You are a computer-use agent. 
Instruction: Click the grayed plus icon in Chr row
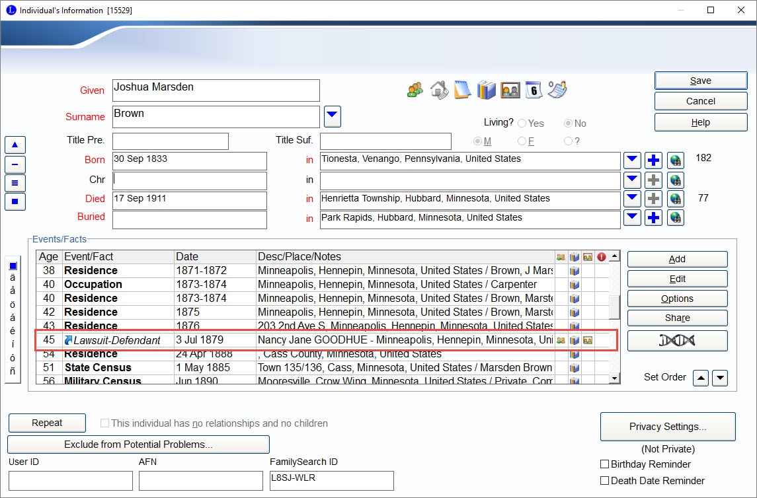tap(653, 180)
